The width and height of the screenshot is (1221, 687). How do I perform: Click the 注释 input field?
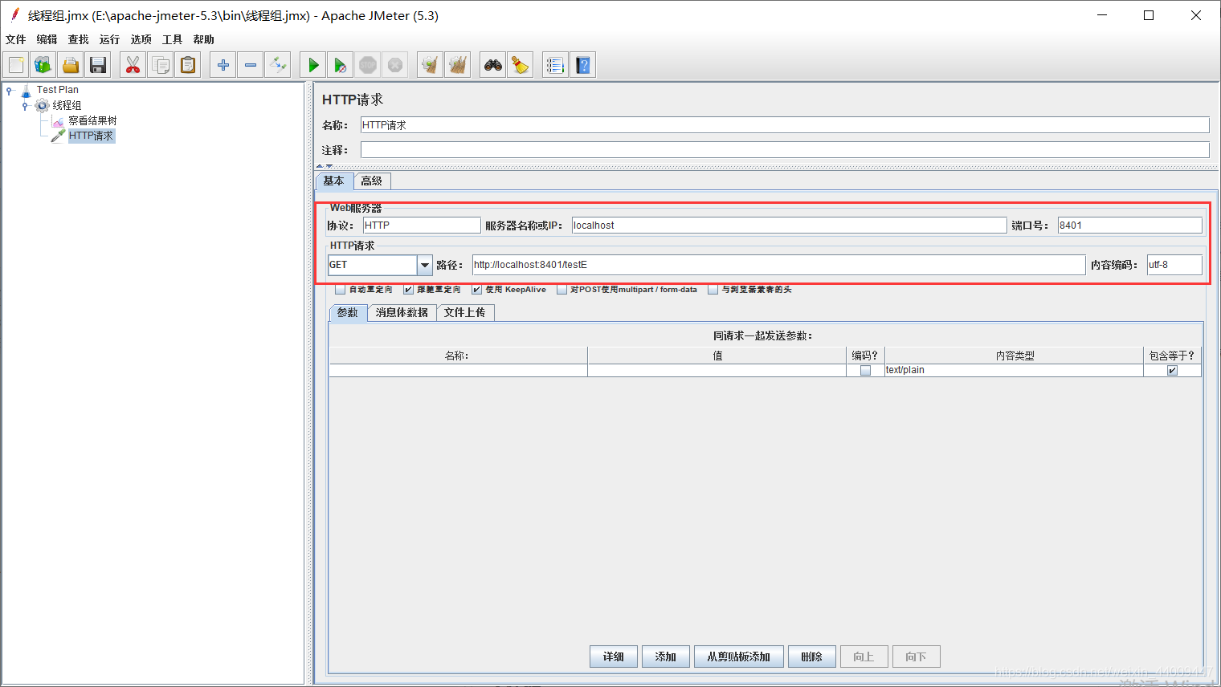click(785, 150)
